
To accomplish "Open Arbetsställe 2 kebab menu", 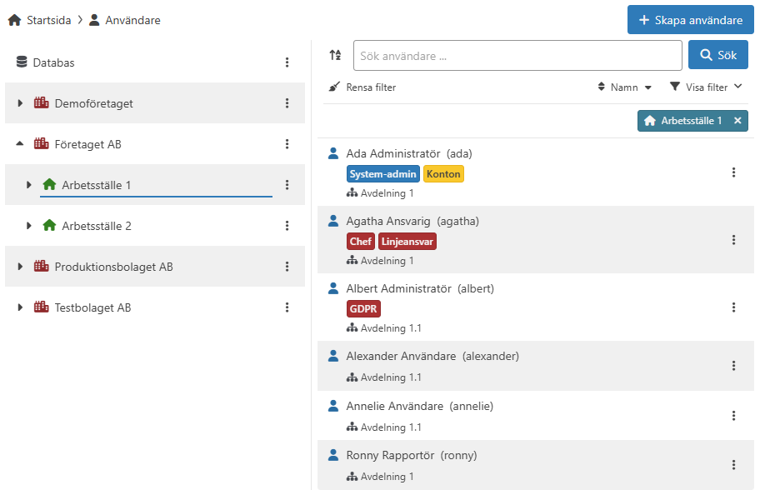I will coord(287,226).
